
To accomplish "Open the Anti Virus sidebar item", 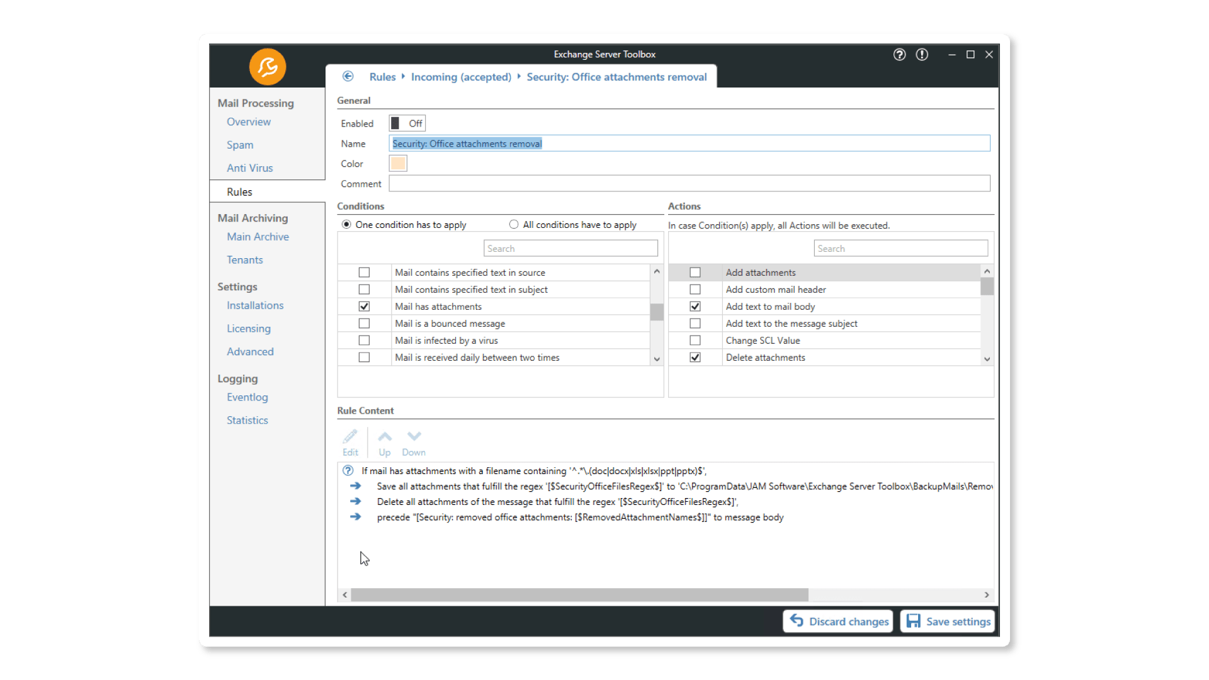I will pyautogui.click(x=250, y=168).
